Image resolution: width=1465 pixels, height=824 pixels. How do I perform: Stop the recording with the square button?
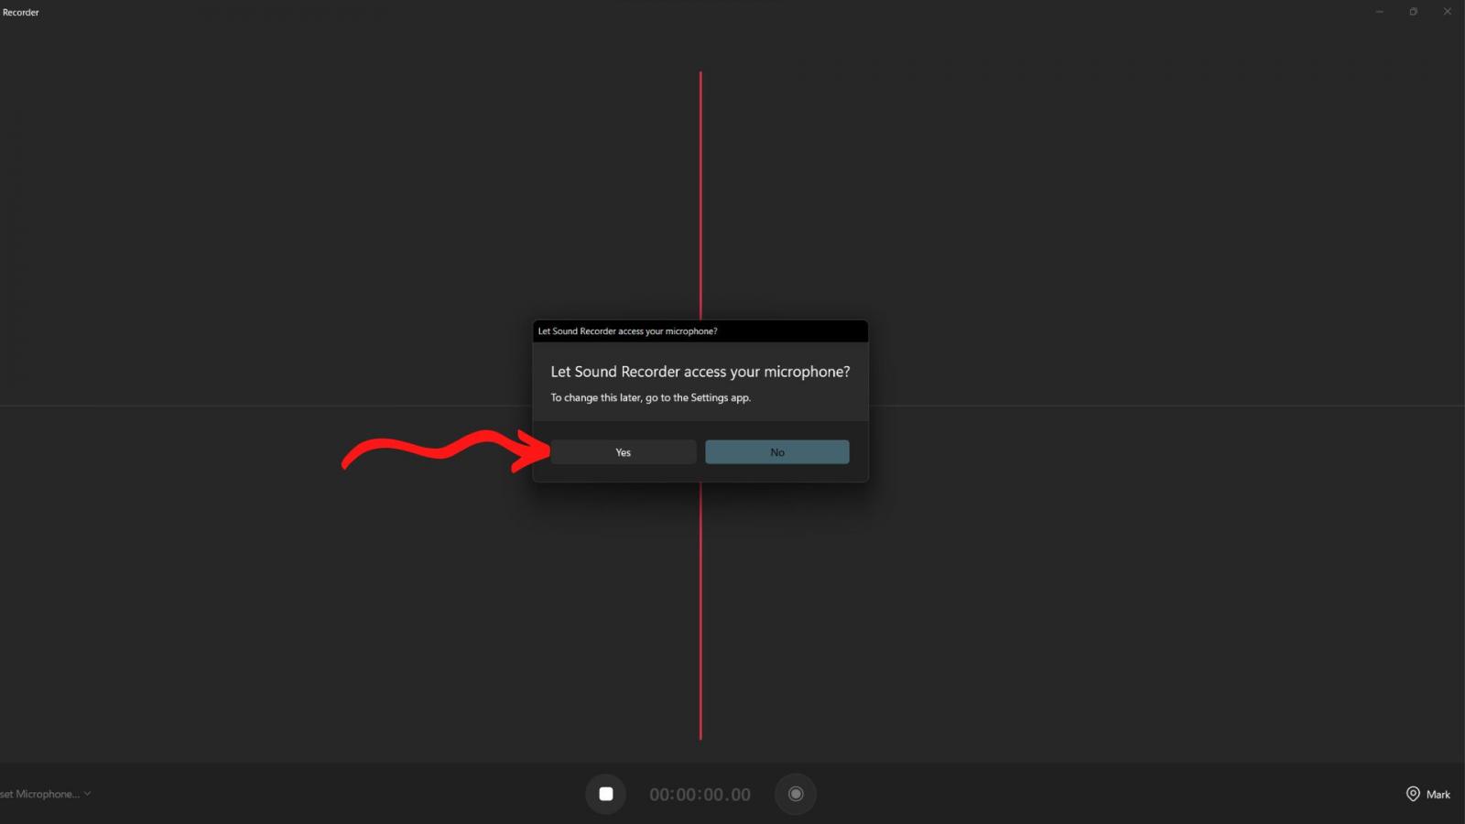(x=606, y=794)
